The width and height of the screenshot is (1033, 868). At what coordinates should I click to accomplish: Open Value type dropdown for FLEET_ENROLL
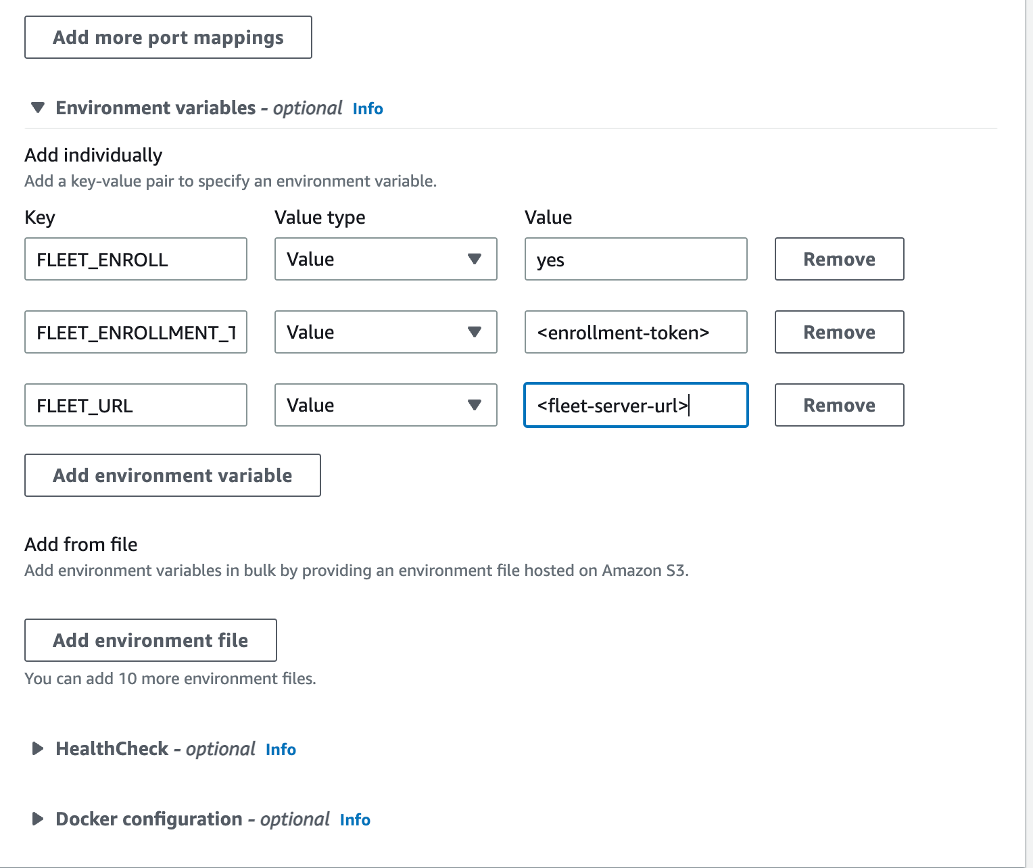(385, 259)
